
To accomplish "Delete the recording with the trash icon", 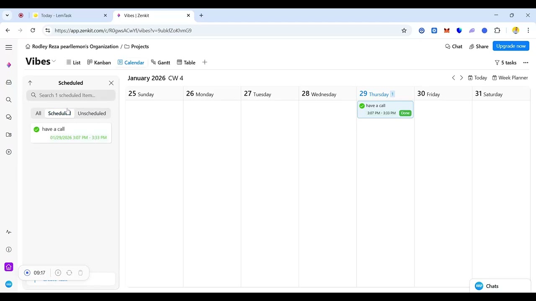I will pyautogui.click(x=80, y=273).
